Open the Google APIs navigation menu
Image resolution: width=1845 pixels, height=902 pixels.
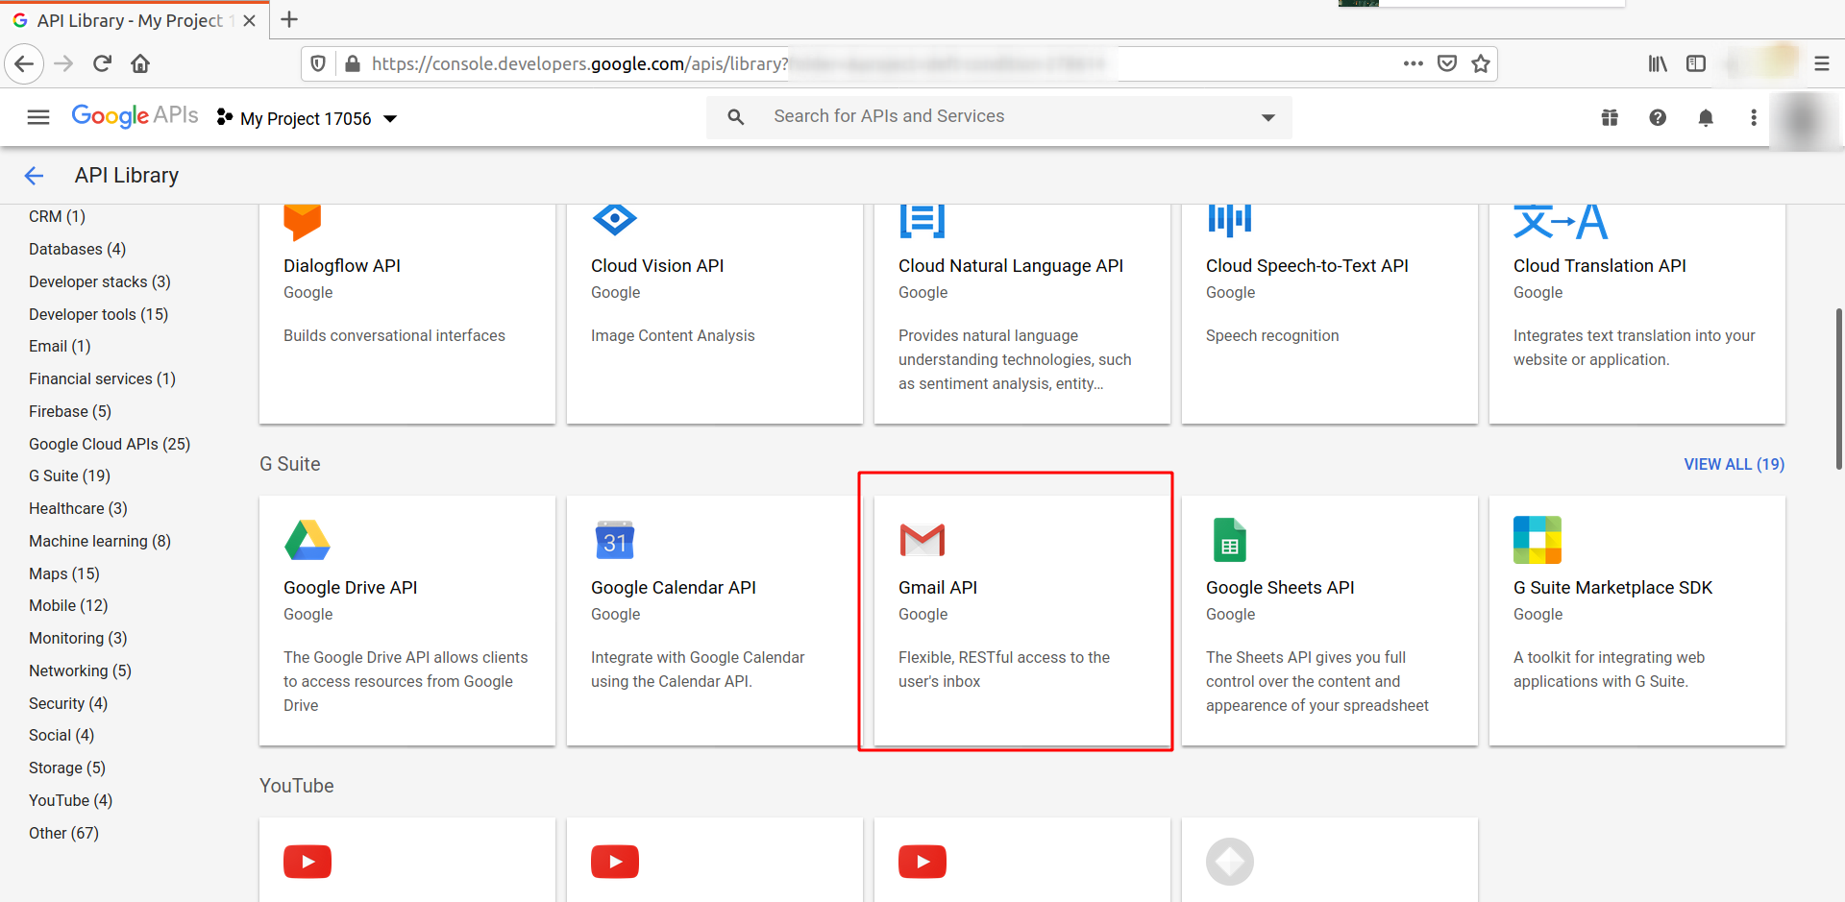tap(38, 117)
